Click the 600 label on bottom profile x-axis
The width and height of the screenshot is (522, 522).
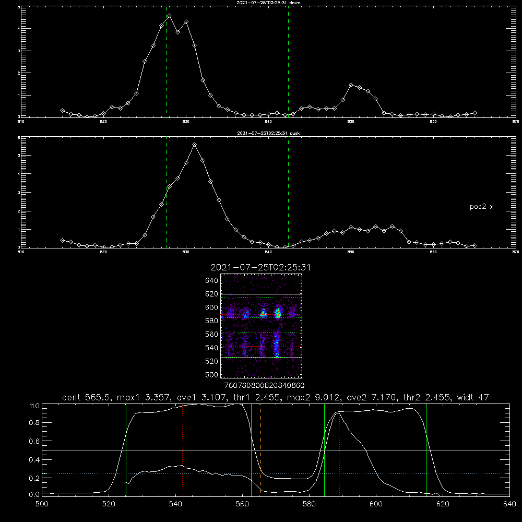376,504
